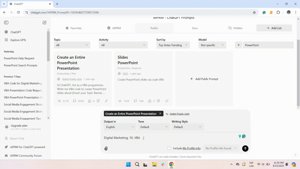
Task: Click the new chat compose icon
Action: point(45,23)
